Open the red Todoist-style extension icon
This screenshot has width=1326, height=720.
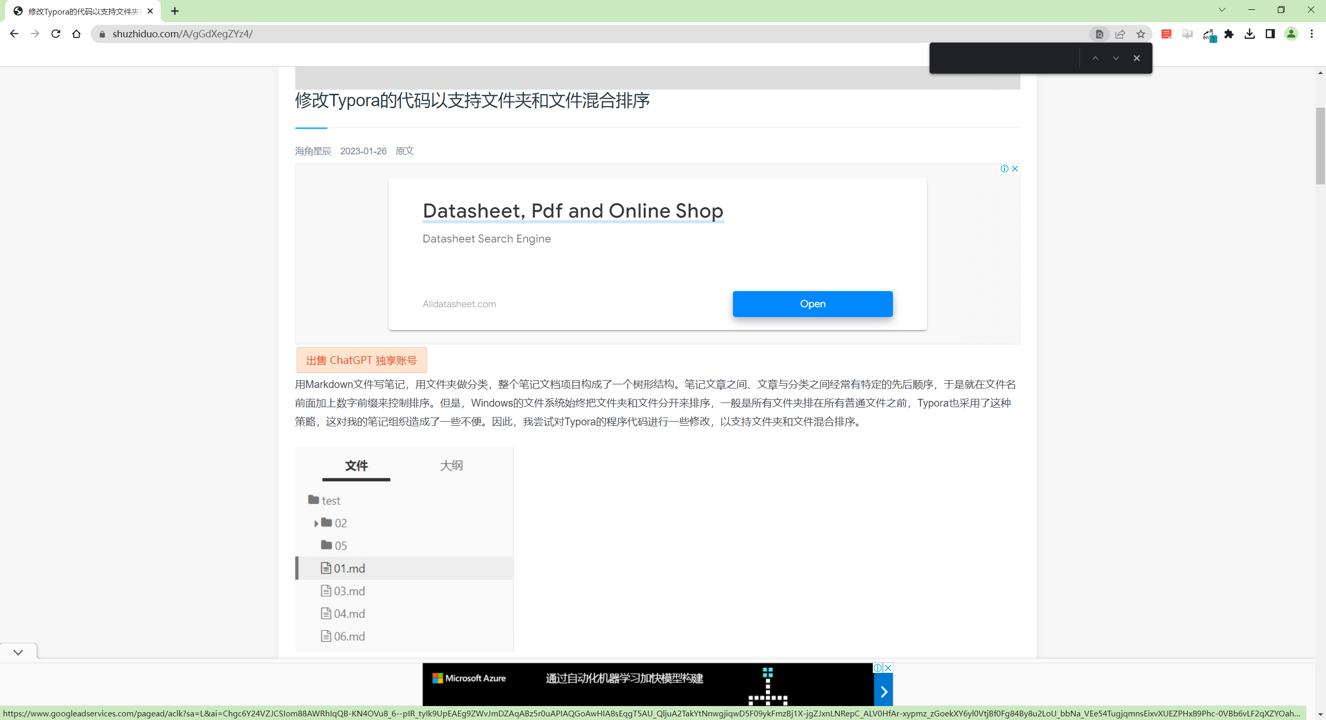point(1166,34)
